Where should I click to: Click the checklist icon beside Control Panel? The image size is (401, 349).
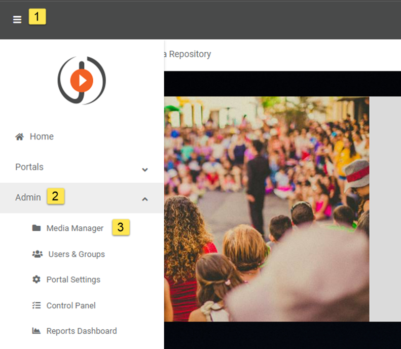tap(37, 305)
